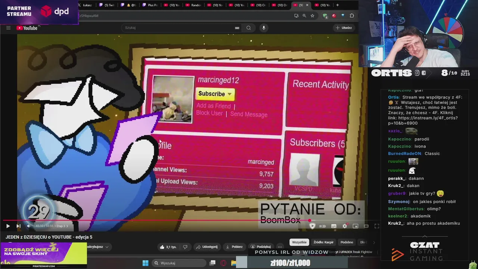The height and width of the screenshot is (269, 478).
Task: Dislike the video
Action: (185, 247)
